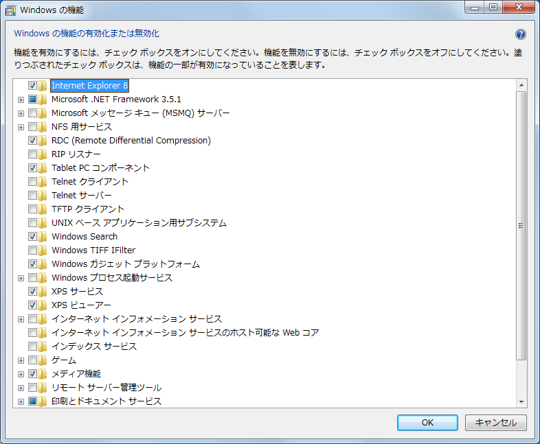The width and height of the screenshot is (540, 444).
Task: Select the インデックス サービス list item
Action: [94, 347]
